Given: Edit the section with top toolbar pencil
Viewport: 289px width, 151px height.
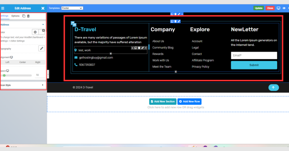Looking at the screenshot, I should pos(179,14).
